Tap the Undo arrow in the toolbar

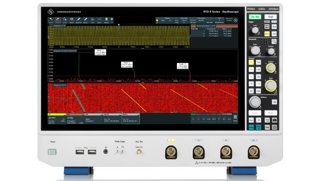pos(51,20)
